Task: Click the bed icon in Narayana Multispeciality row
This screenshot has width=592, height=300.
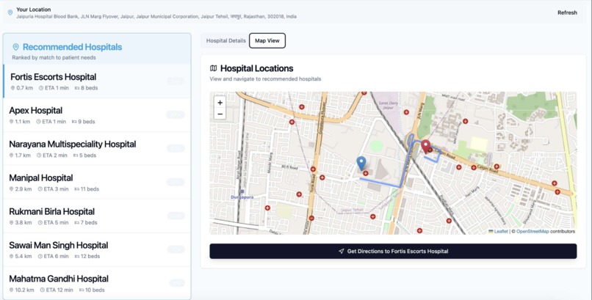Action: pyautogui.click(x=76, y=156)
